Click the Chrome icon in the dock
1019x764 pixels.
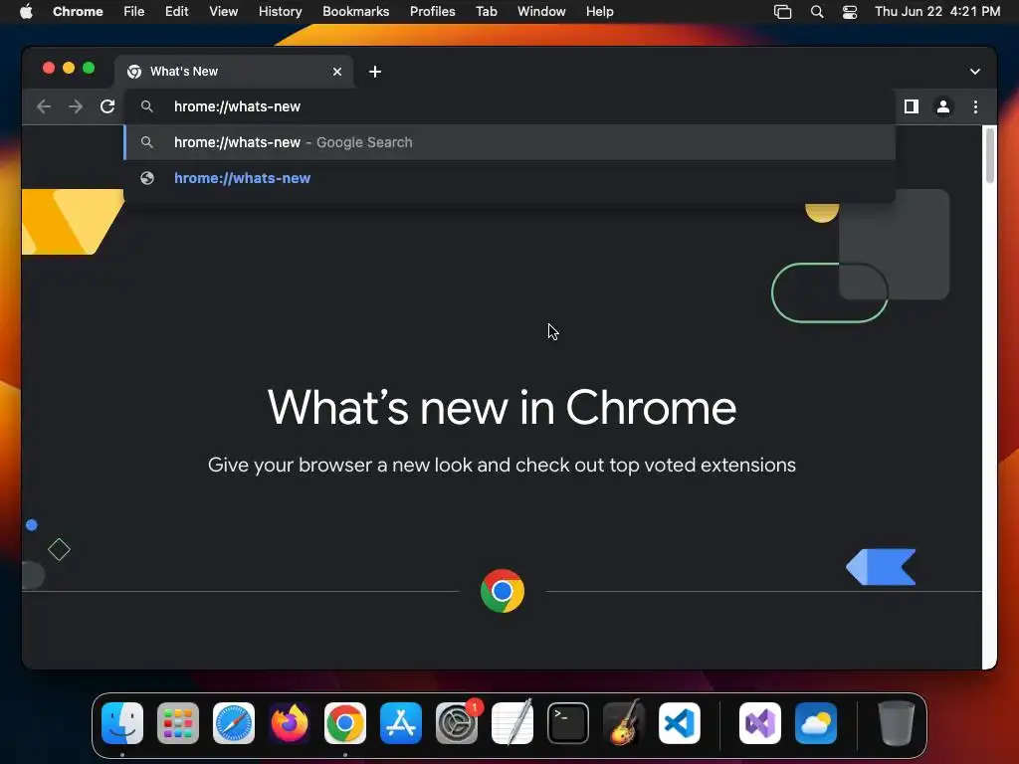coord(345,723)
